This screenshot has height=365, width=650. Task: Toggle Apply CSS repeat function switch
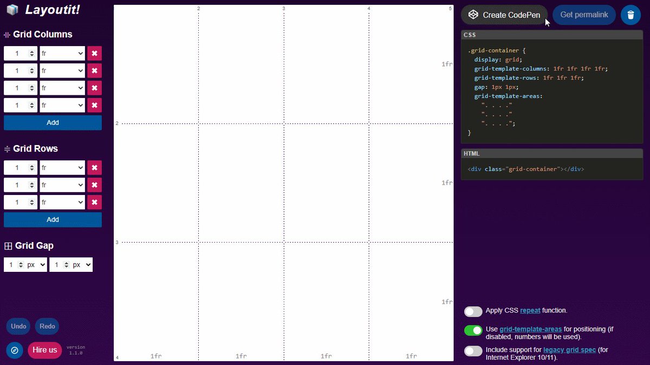473,311
